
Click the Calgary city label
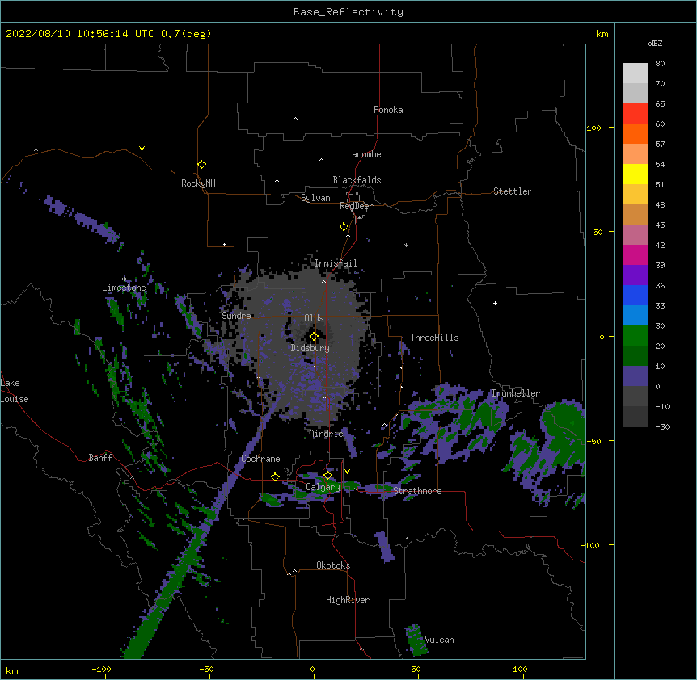(x=323, y=487)
